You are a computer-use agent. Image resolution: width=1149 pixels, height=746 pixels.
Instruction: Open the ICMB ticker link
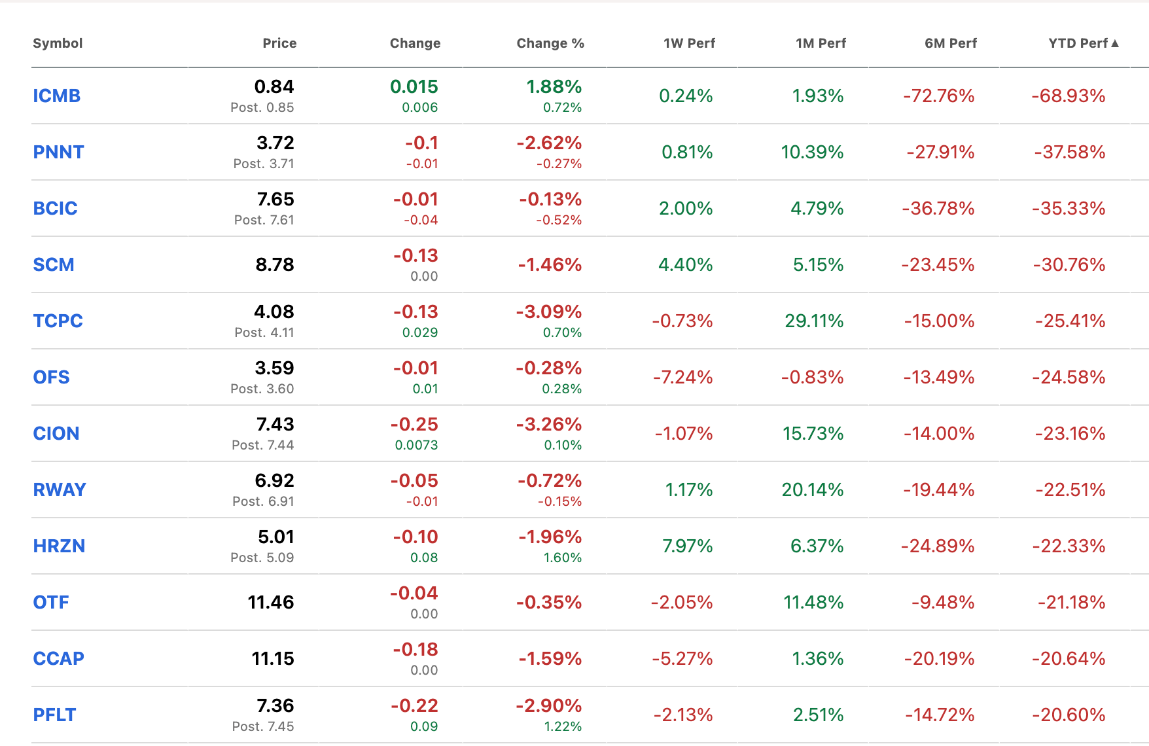coord(57,96)
